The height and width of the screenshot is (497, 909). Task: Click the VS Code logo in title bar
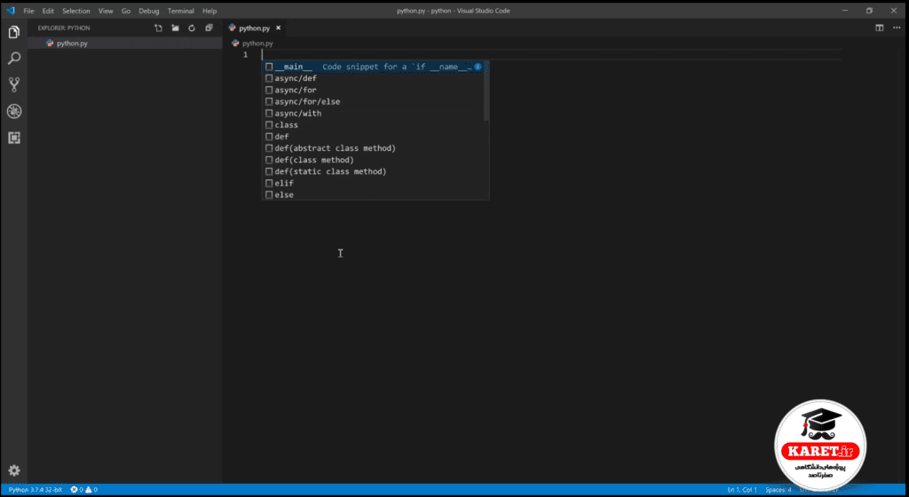[10, 11]
